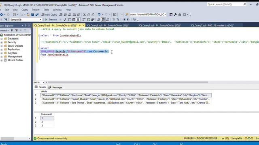259x145 pixels.
Task: Click the Quick Launch search magnifier icon
Action: click(244, 4)
